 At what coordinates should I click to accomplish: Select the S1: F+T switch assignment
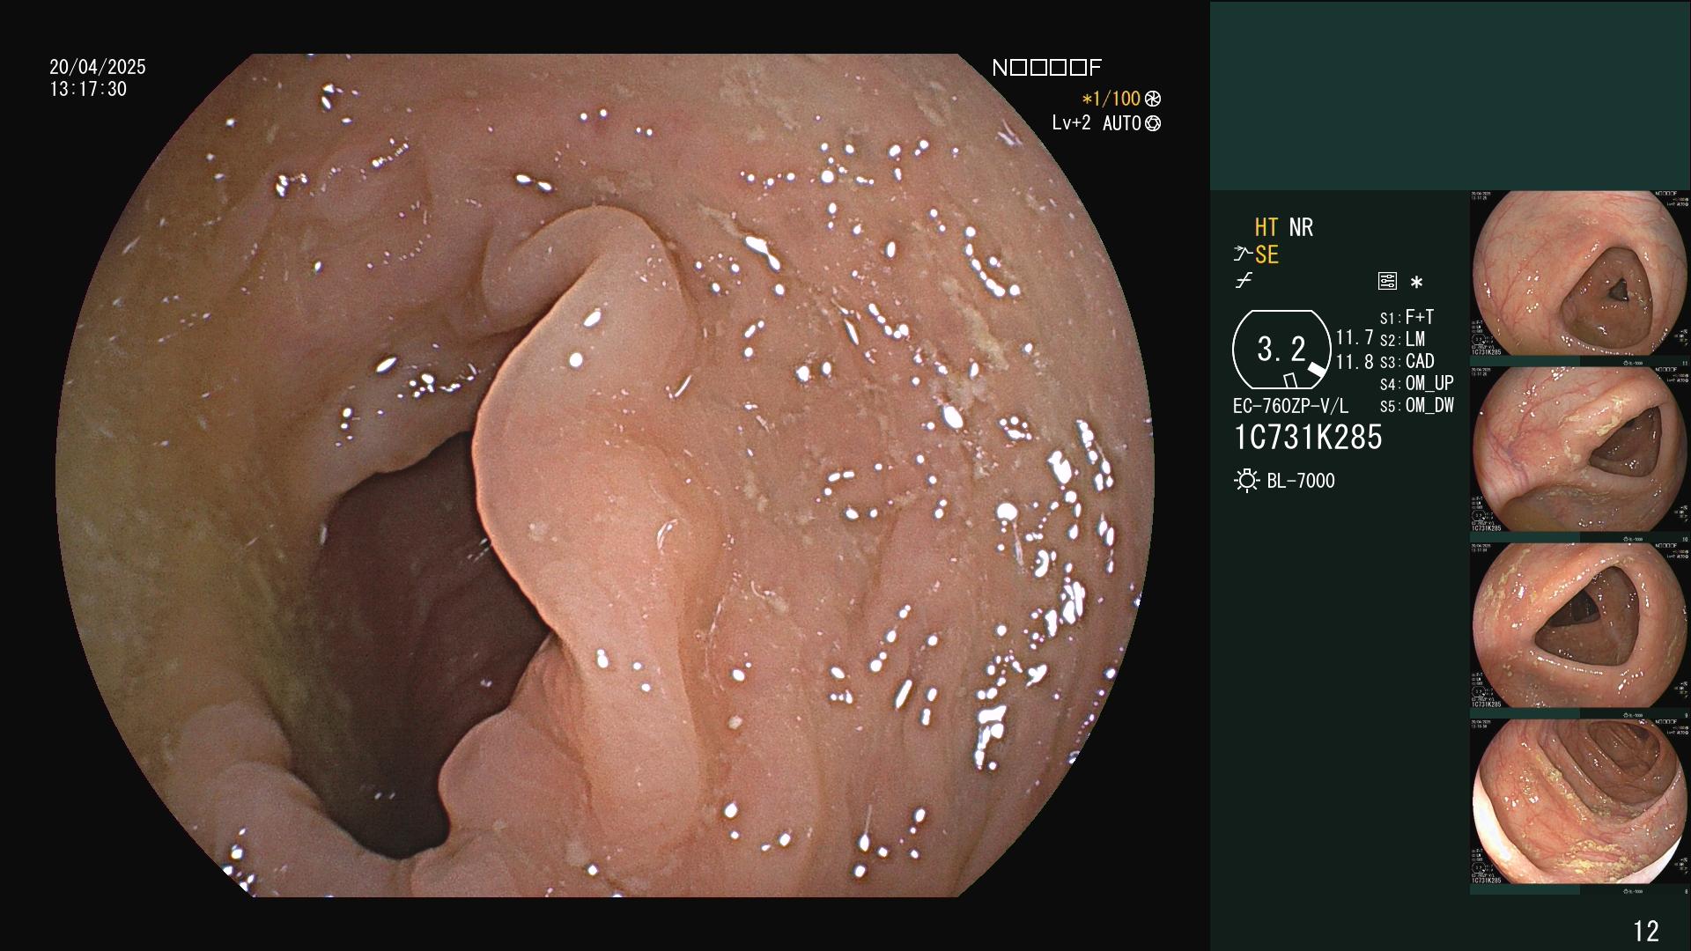click(x=1407, y=317)
